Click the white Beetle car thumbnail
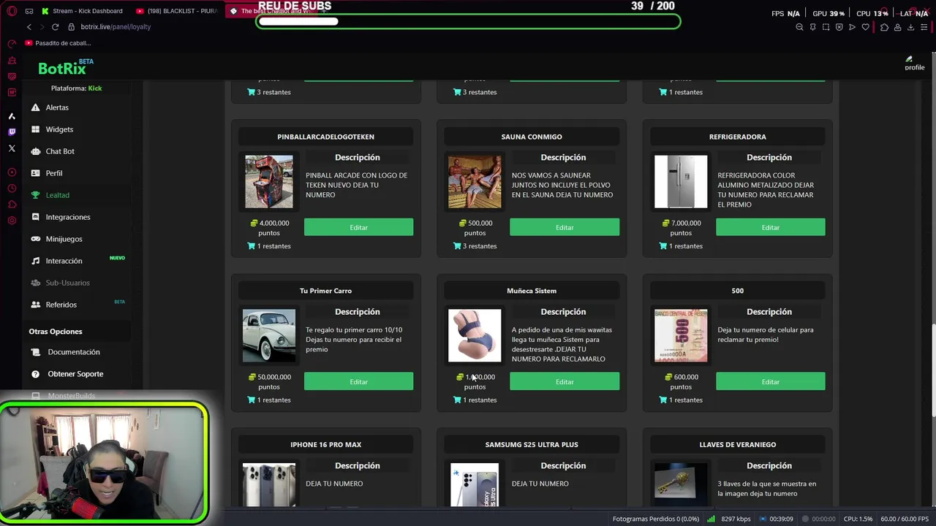Image resolution: width=936 pixels, height=526 pixels. click(269, 336)
